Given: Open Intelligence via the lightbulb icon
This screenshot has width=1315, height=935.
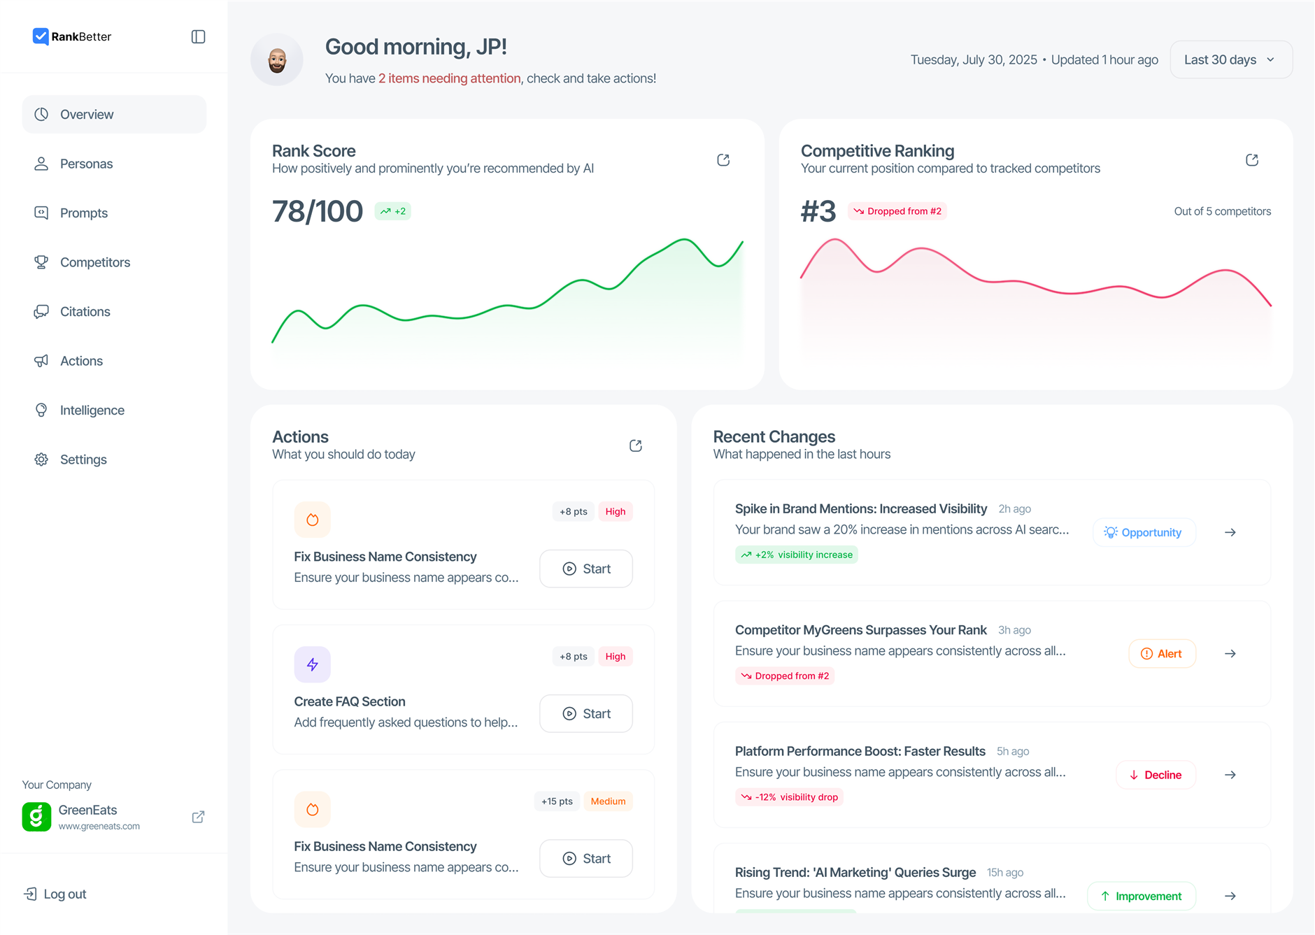Looking at the screenshot, I should (x=41, y=410).
